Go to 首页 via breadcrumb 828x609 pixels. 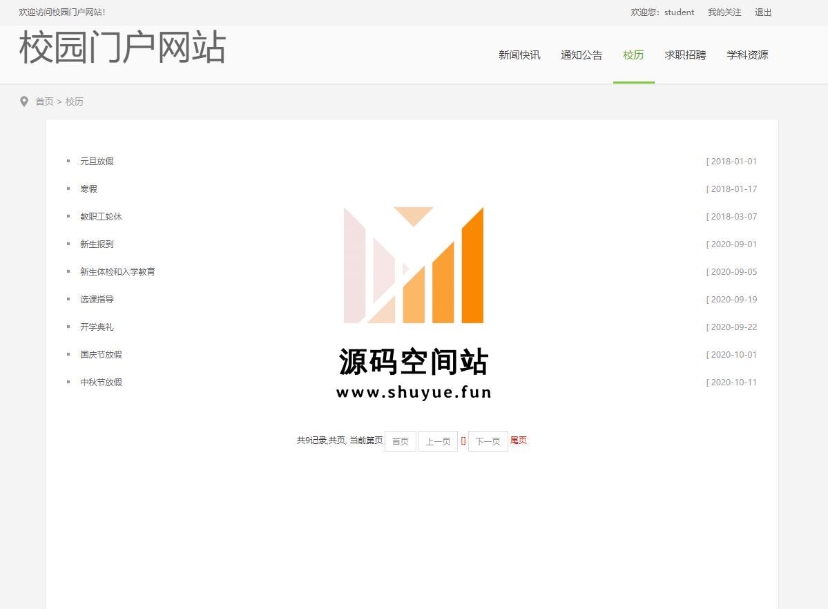pos(44,101)
